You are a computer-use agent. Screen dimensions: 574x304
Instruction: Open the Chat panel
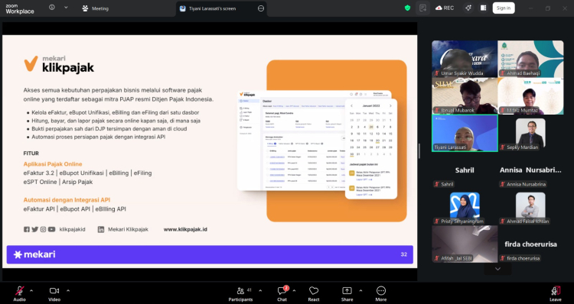point(282,294)
